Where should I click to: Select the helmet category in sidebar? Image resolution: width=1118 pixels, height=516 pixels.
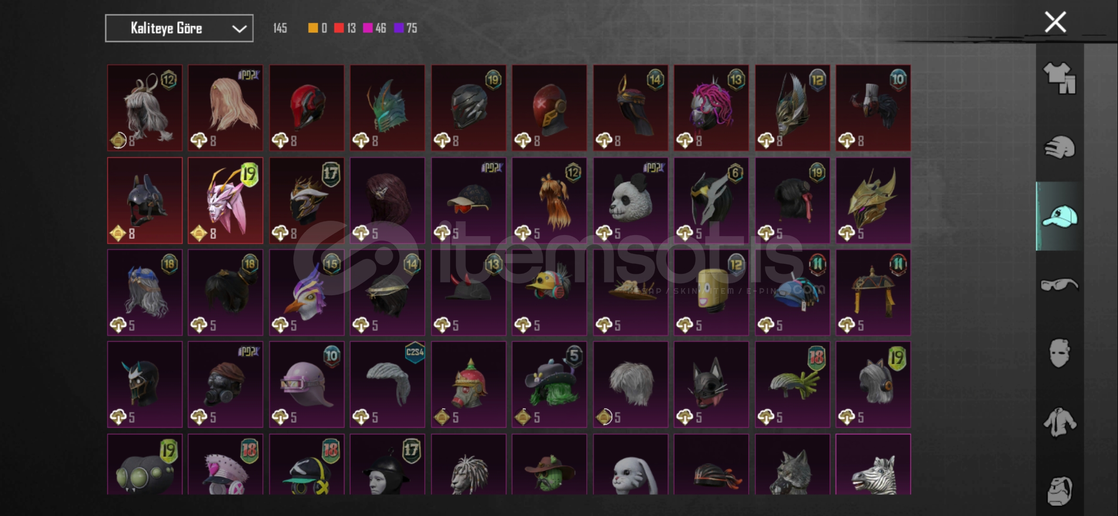1059,147
